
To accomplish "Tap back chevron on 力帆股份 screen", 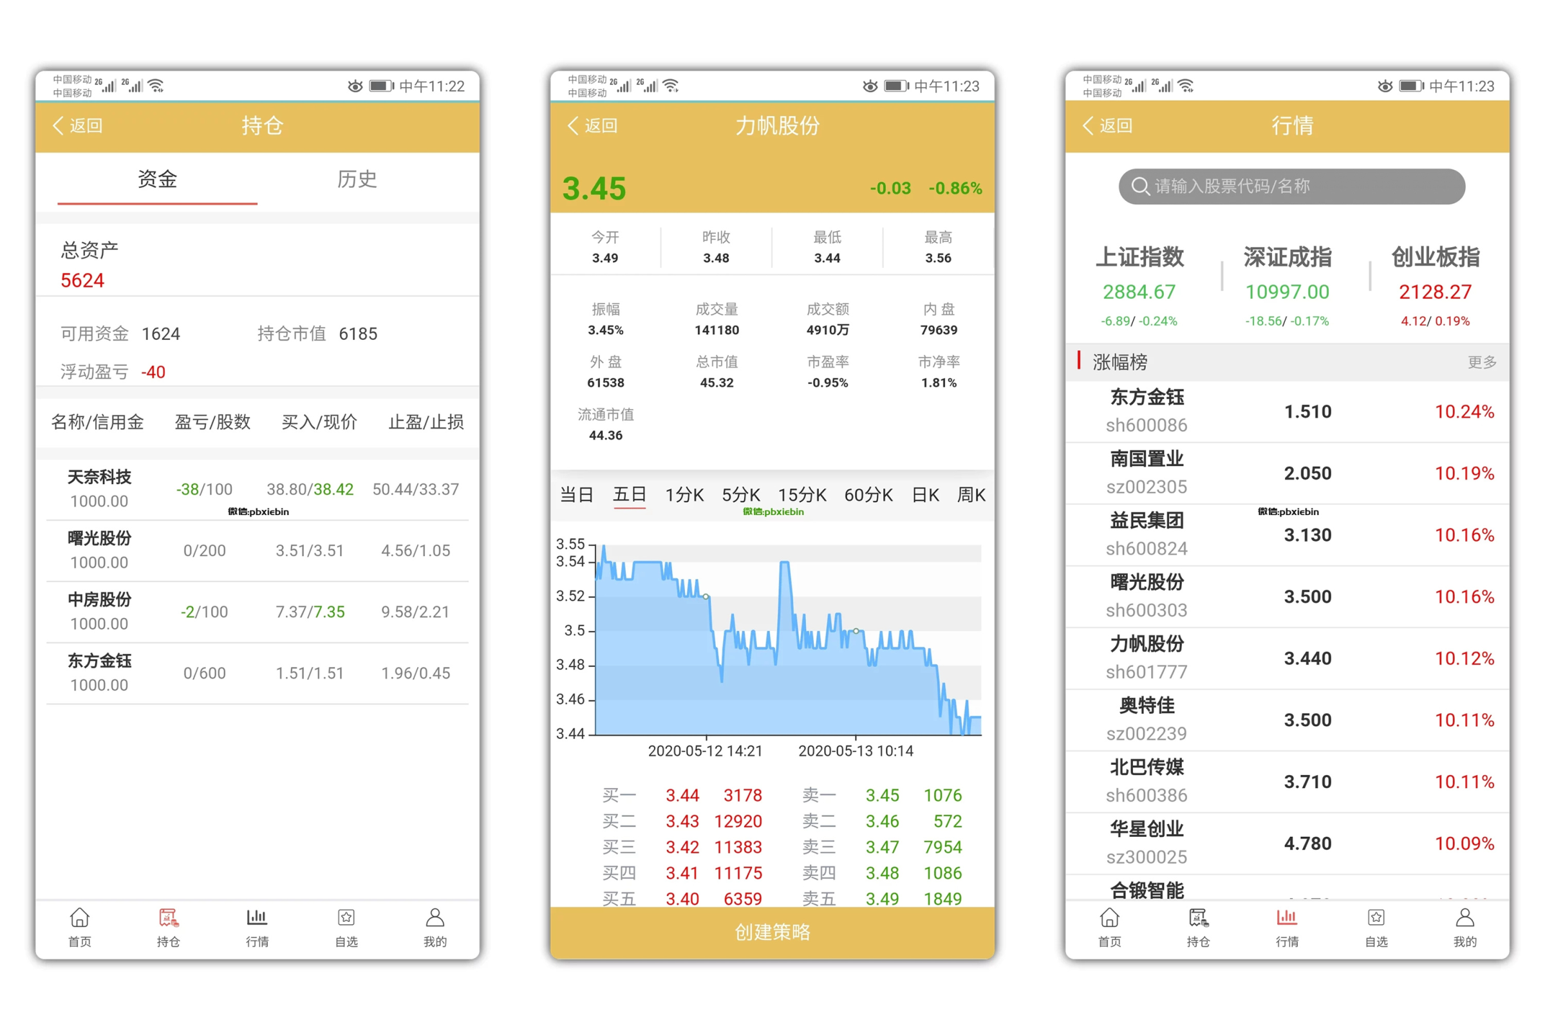I will [x=573, y=126].
